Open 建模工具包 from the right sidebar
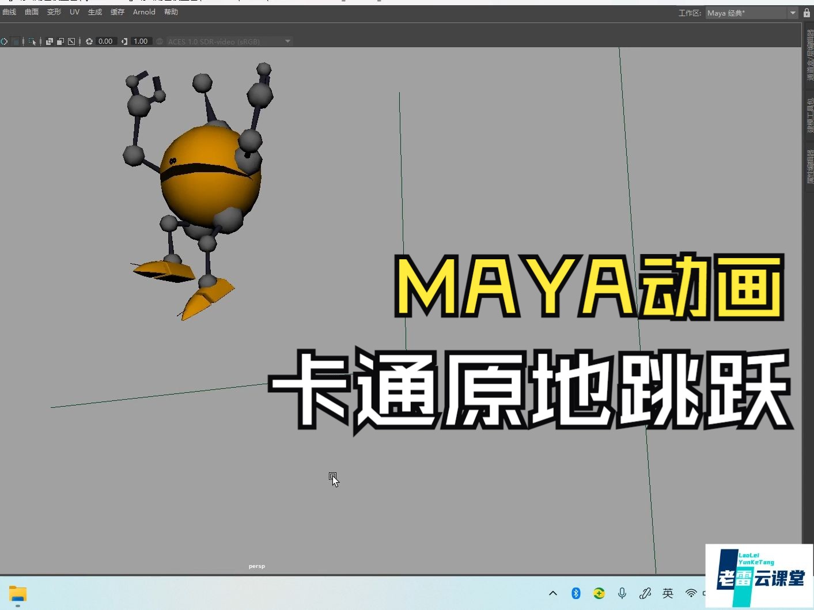Viewport: 814px width, 610px height. pos(809,115)
